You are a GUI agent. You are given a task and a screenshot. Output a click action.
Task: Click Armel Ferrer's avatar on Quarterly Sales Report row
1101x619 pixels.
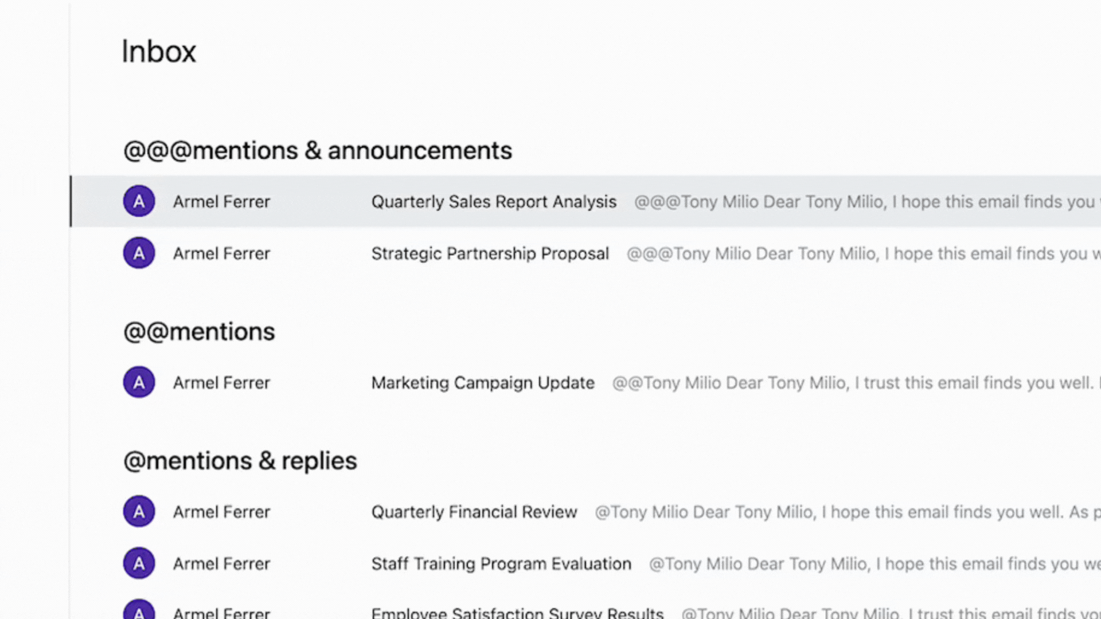click(x=139, y=201)
